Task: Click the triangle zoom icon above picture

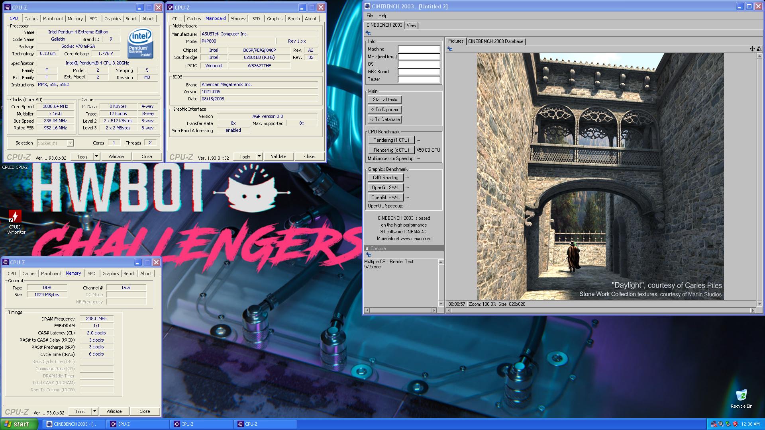Action: click(759, 49)
